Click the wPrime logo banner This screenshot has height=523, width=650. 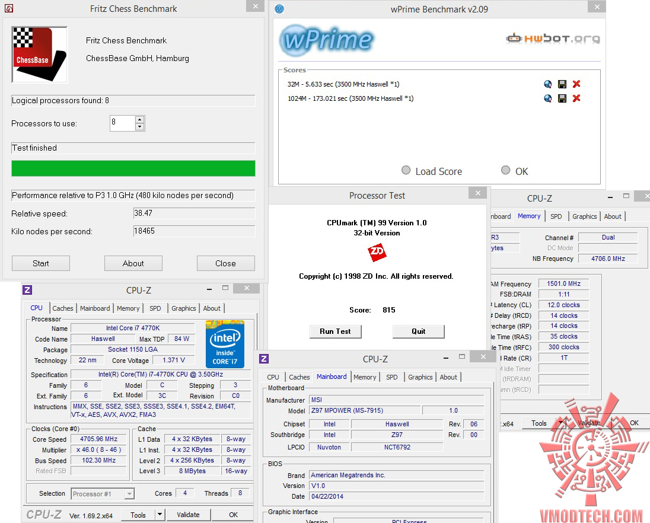(x=327, y=40)
